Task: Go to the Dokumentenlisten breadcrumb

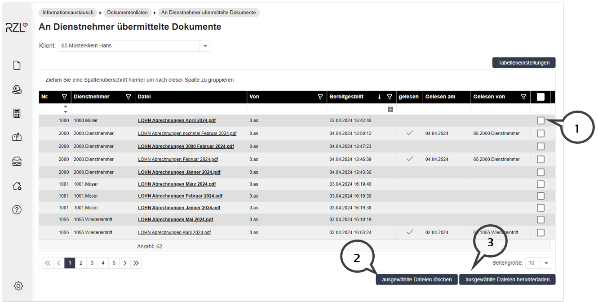Action: (127, 13)
